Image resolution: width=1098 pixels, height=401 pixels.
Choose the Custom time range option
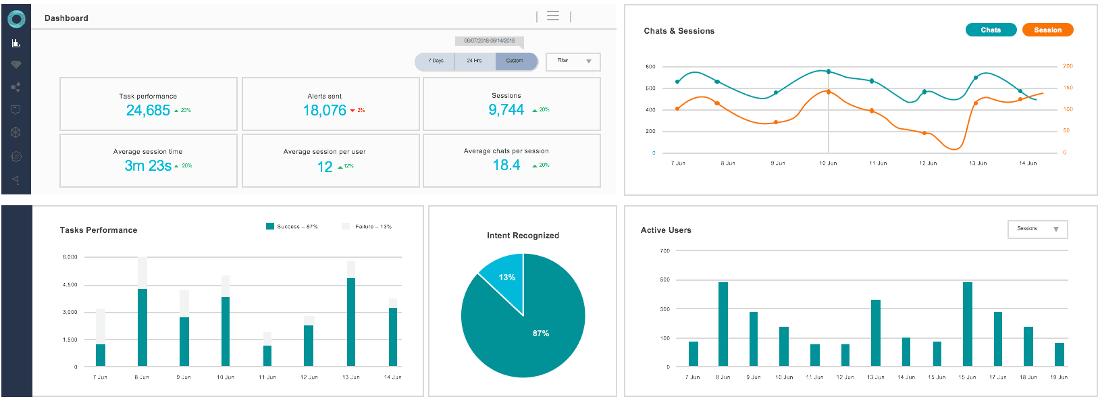pyautogui.click(x=515, y=61)
